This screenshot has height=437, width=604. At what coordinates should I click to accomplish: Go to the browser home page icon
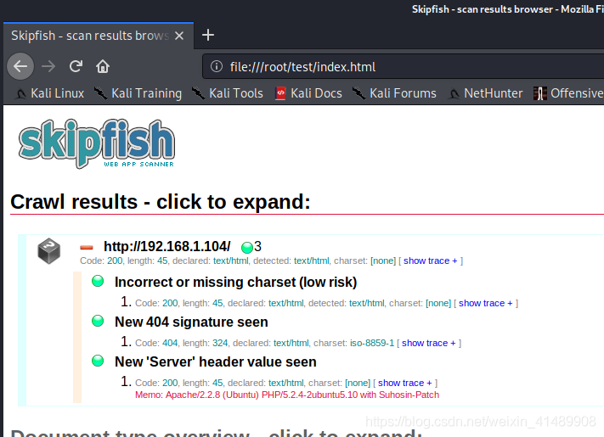(x=103, y=66)
